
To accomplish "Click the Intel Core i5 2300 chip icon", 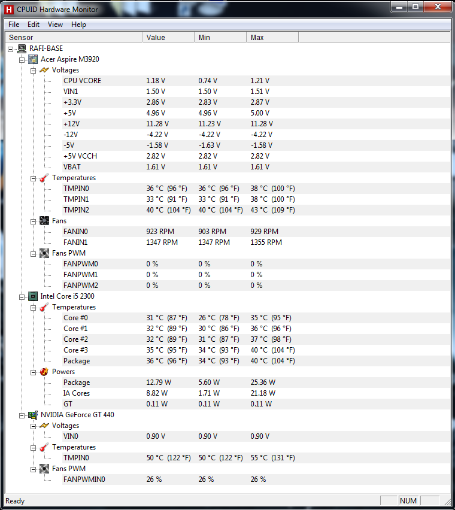I will (33, 296).
